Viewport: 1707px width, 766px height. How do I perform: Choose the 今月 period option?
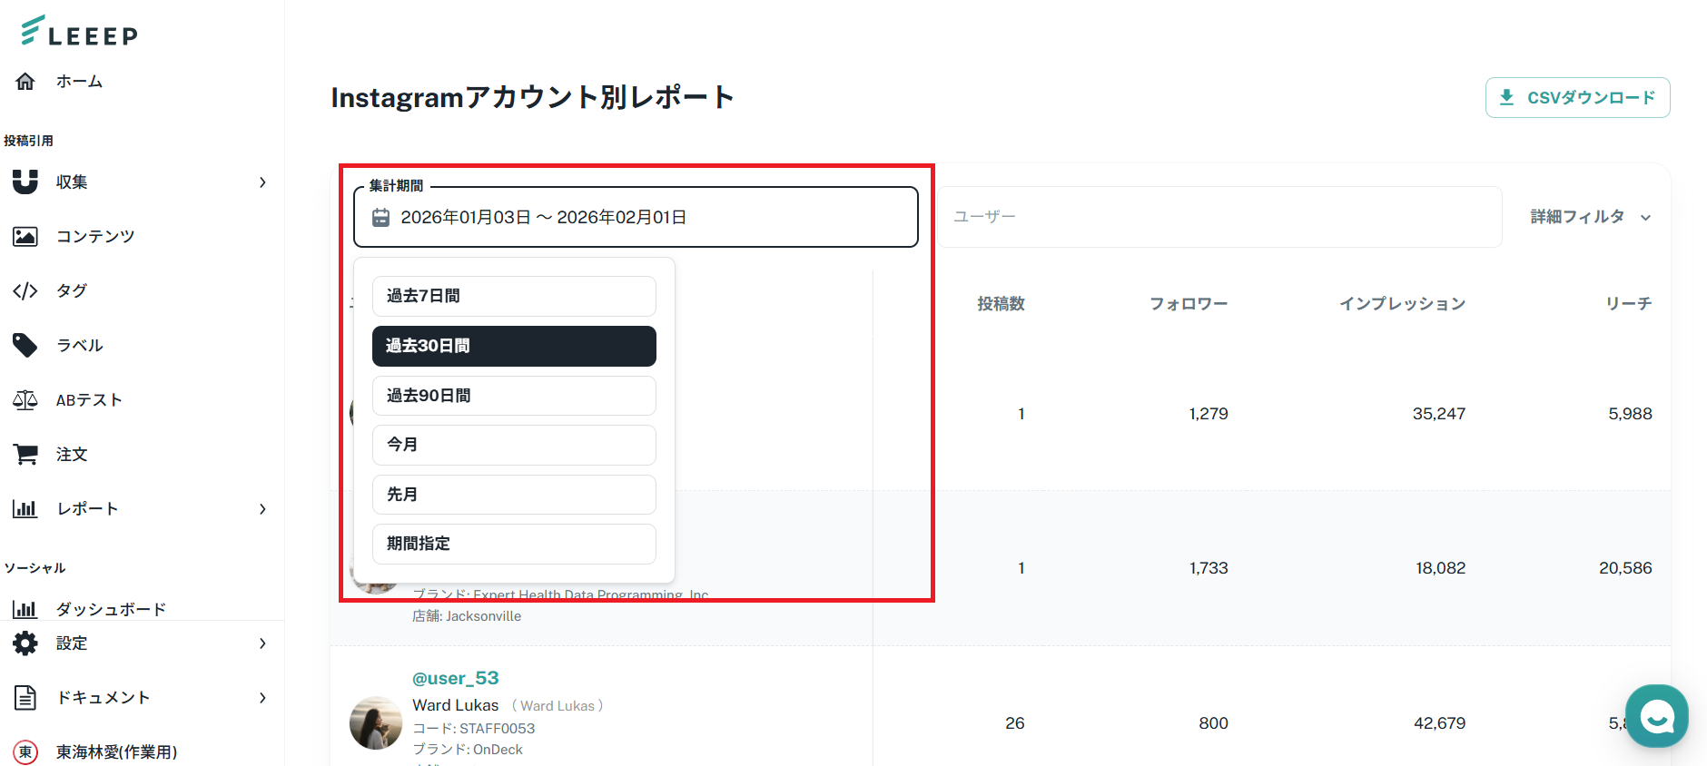click(x=514, y=445)
